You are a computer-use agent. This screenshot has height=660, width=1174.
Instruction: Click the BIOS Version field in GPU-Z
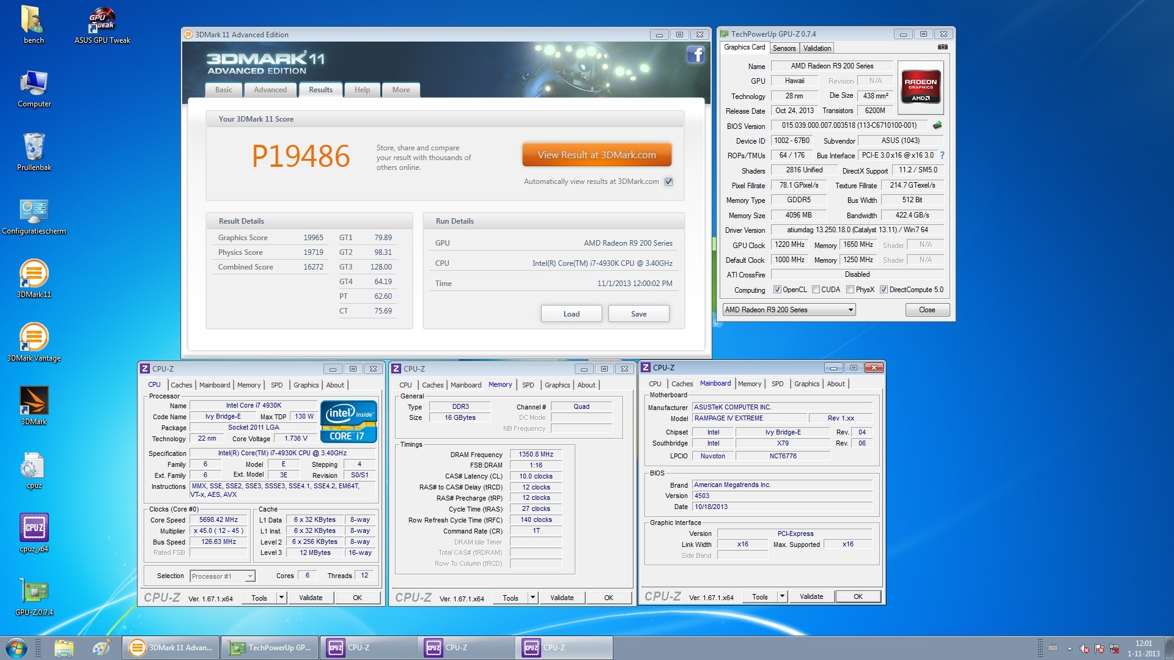click(849, 125)
